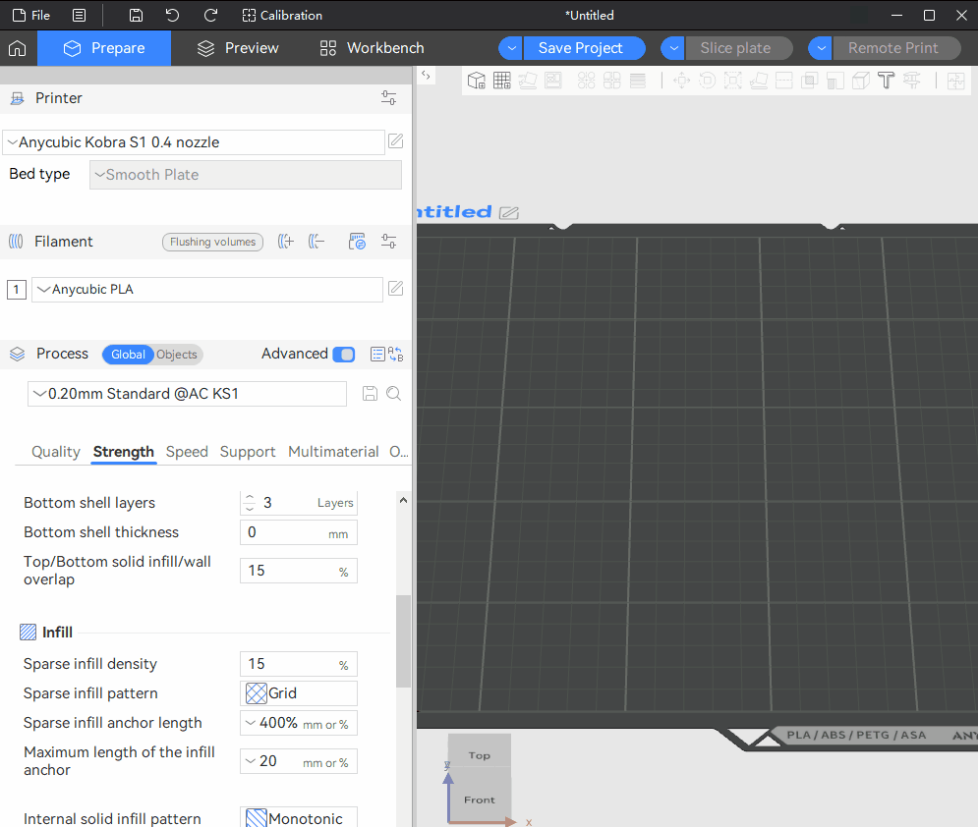Switch to the Prepare tab

[x=104, y=48]
